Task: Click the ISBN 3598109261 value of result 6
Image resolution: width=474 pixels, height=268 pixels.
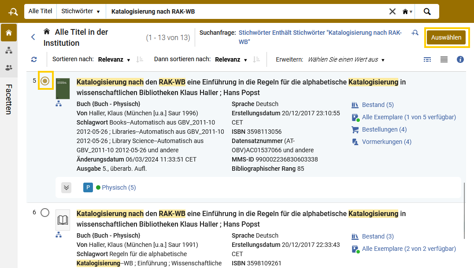Action: tap(264, 263)
